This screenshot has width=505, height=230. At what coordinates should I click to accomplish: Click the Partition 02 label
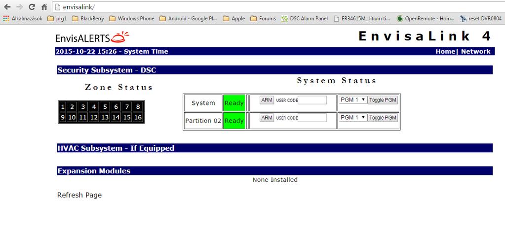[203, 121]
